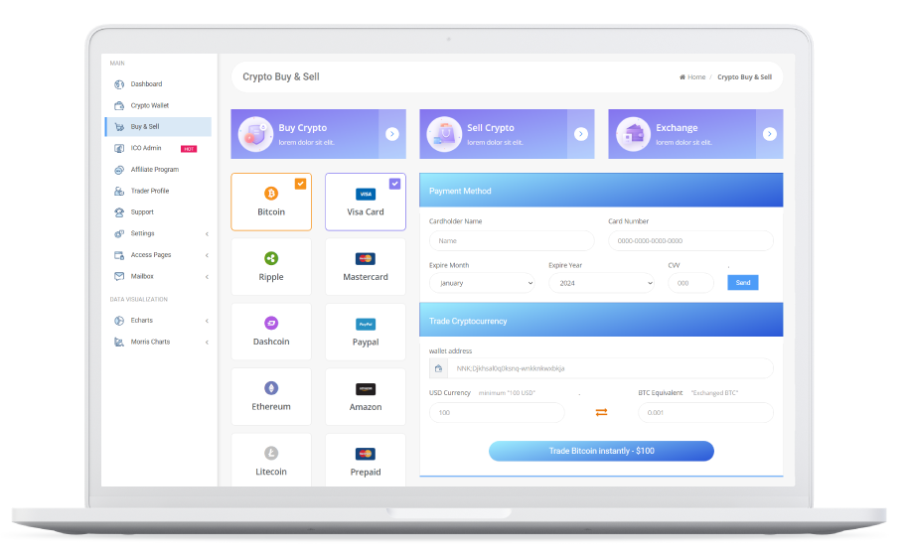Click the Paypal logo icon
This screenshot has width=907, height=555.
366,325
